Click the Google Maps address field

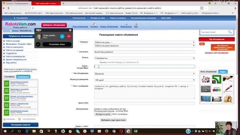point(144,67)
